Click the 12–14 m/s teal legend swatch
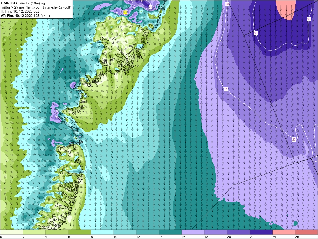This screenshot has height=239, width=318. click(148, 232)
